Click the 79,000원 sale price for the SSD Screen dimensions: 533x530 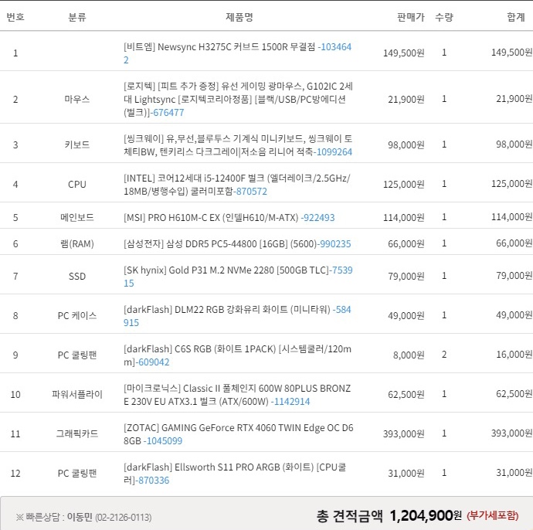(406, 277)
